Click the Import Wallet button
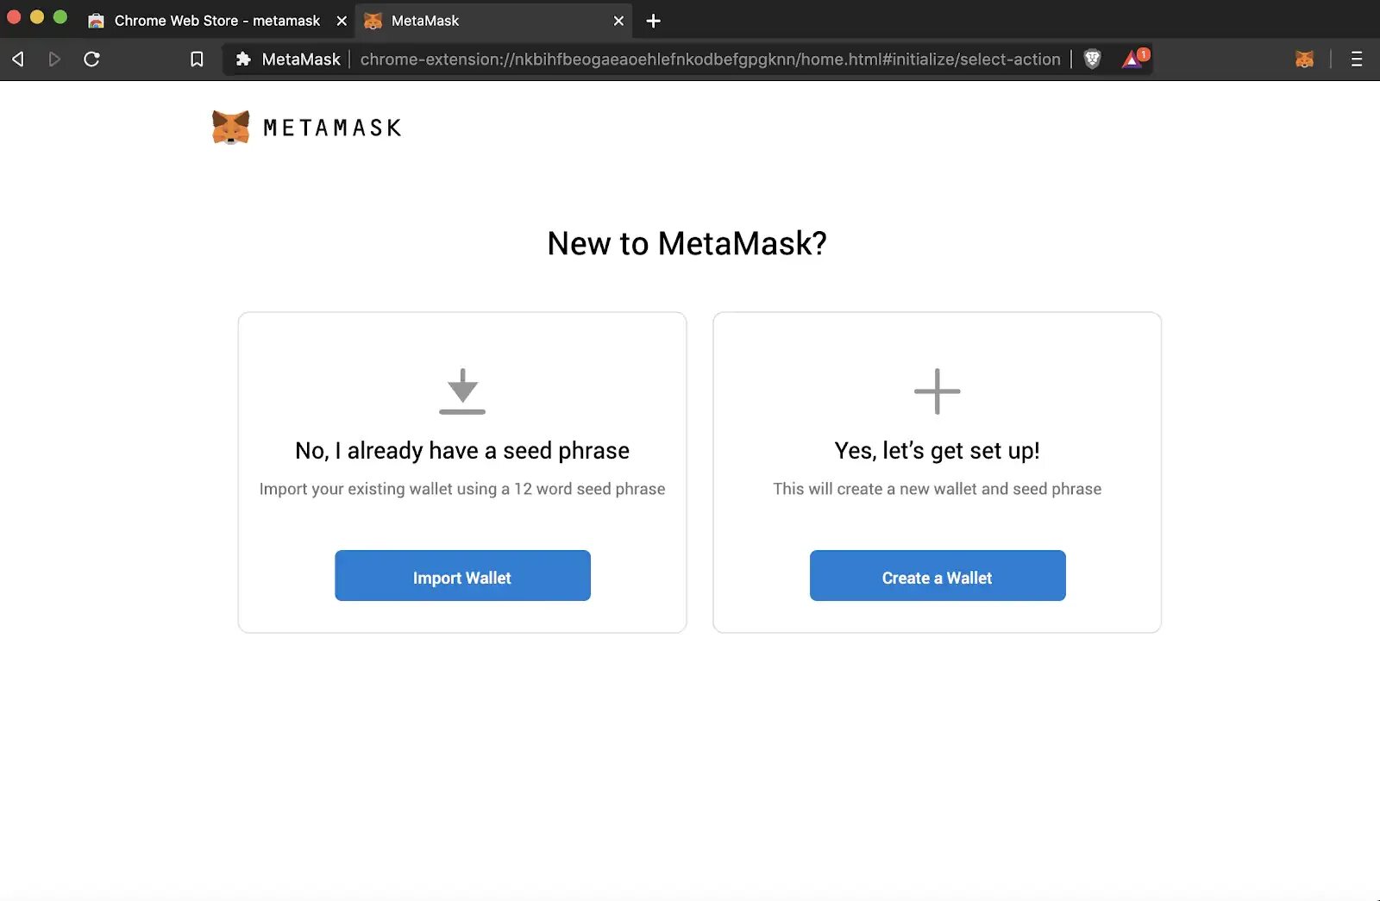This screenshot has height=901, width=1380. [x=462, y=576]
